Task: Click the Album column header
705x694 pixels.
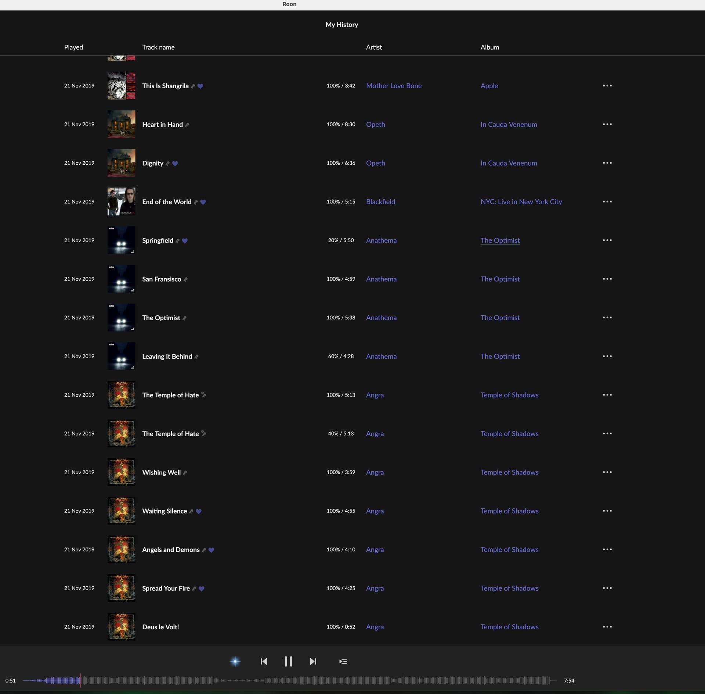Action: pyautogui.click(x=489, y=47)
